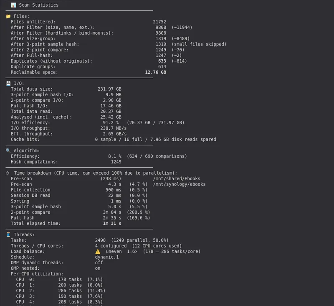Click '2.90 GB' 2-point compare I/O value

[x=112, y=100]
